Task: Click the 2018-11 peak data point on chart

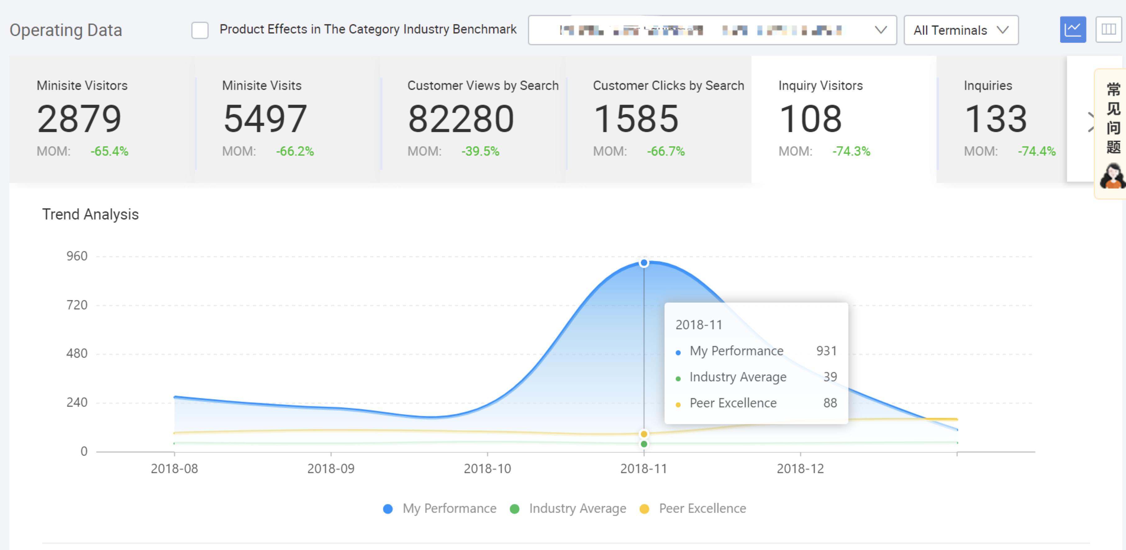Action: point(643,263)
